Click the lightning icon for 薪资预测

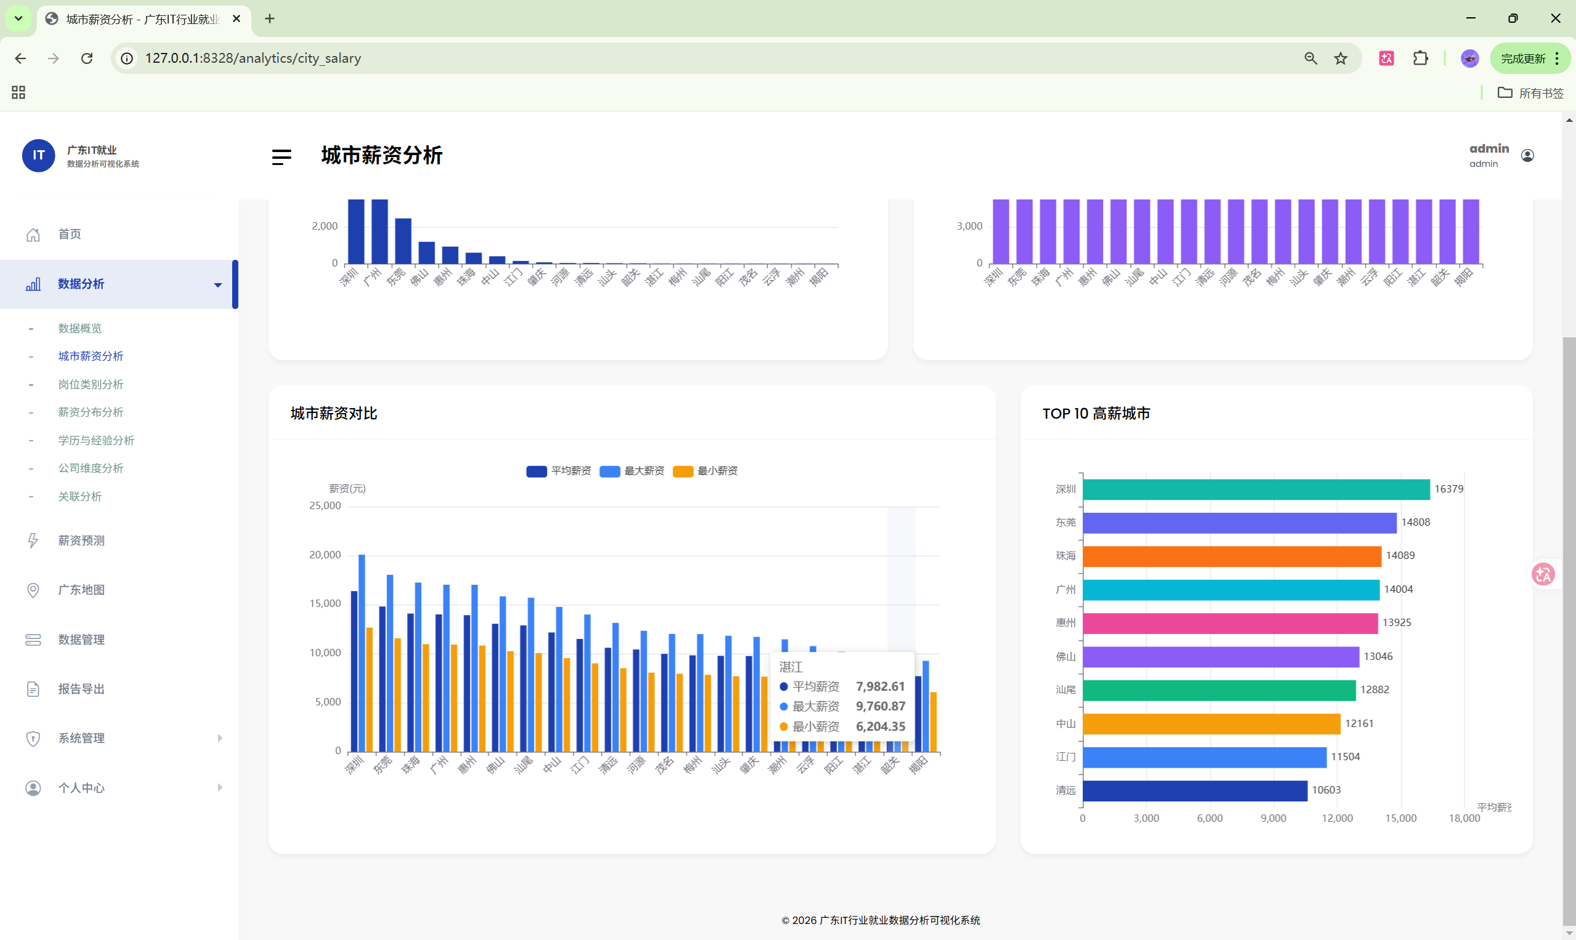click(33, 540)
